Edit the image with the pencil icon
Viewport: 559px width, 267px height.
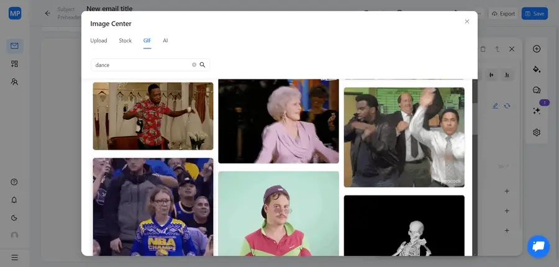495,106
